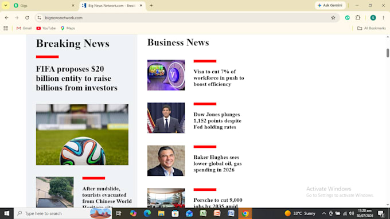The width and height of the screenshot is (390, 219).
Task: Open the Mail app from the taskbar
Action: (189, 213)
